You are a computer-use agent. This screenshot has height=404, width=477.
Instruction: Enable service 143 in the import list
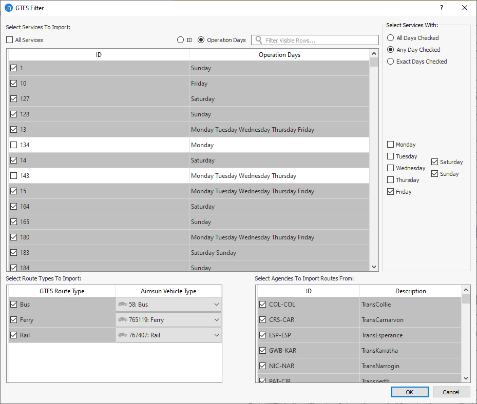(x=13, y=175)
